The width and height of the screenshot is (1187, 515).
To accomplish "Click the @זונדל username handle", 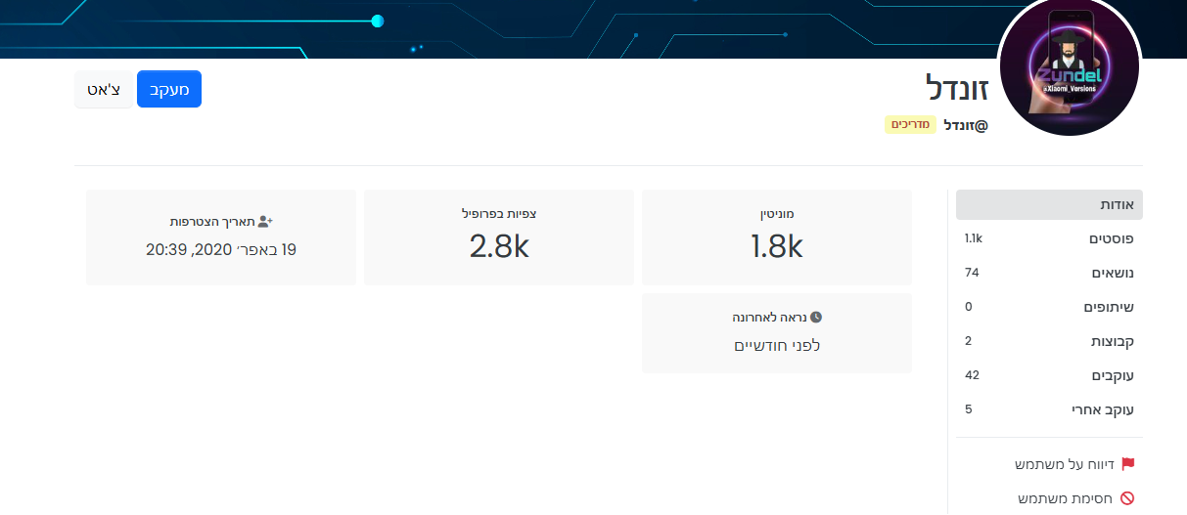I will pos(966,125).
